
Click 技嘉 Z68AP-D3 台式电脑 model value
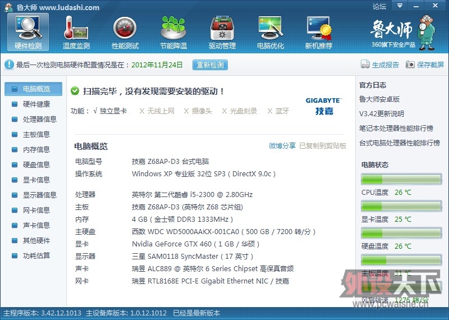pos(171,162)
